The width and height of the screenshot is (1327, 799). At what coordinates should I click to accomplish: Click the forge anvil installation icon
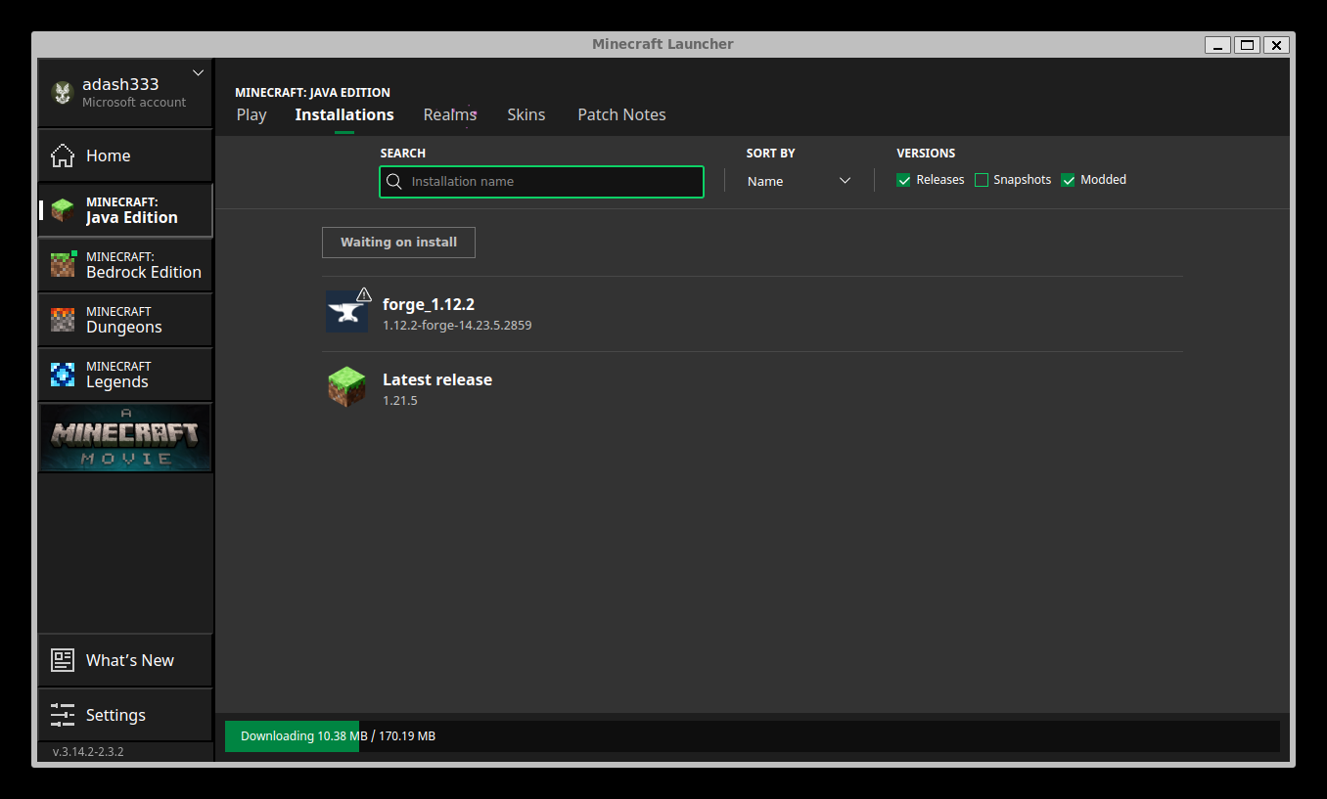click(346, 312)
